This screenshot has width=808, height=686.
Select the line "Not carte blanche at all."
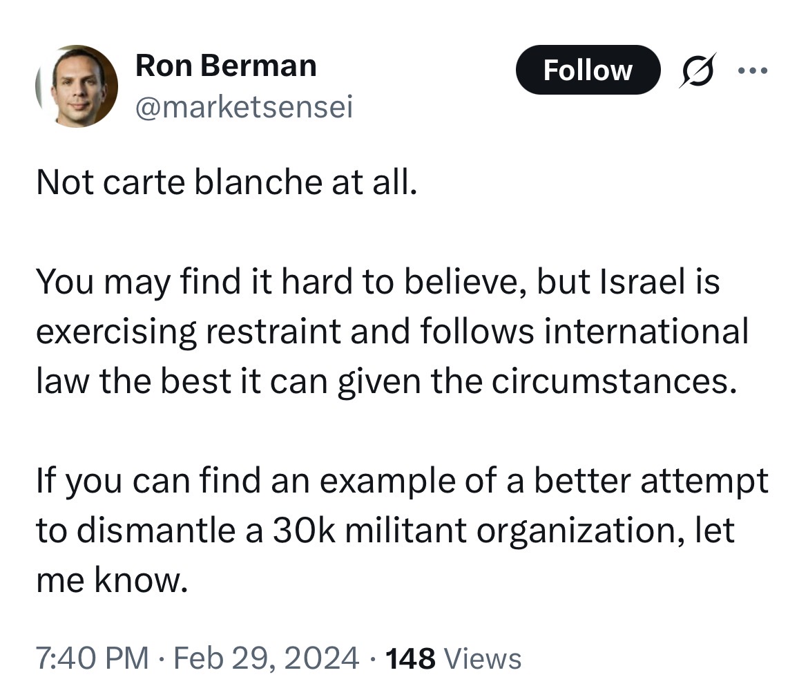(227, 182)
